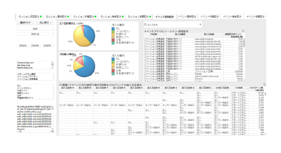Open the イベント最終配分 tab
The height and width of the screenshot is (153, 281).
coord(187,16)
